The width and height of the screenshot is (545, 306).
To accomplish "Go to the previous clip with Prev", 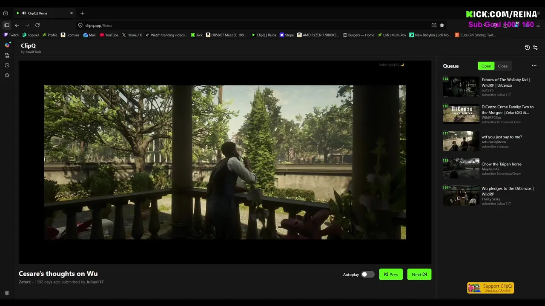I will 391,275.
